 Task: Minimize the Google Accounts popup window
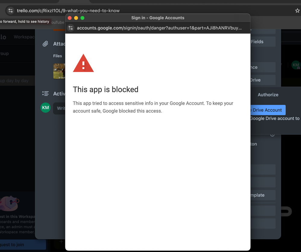(x=76, y=18)
